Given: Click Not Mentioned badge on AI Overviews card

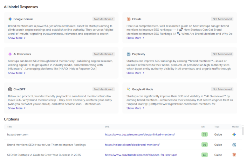Looking at the screenshot, I should (x=104, y=54).
